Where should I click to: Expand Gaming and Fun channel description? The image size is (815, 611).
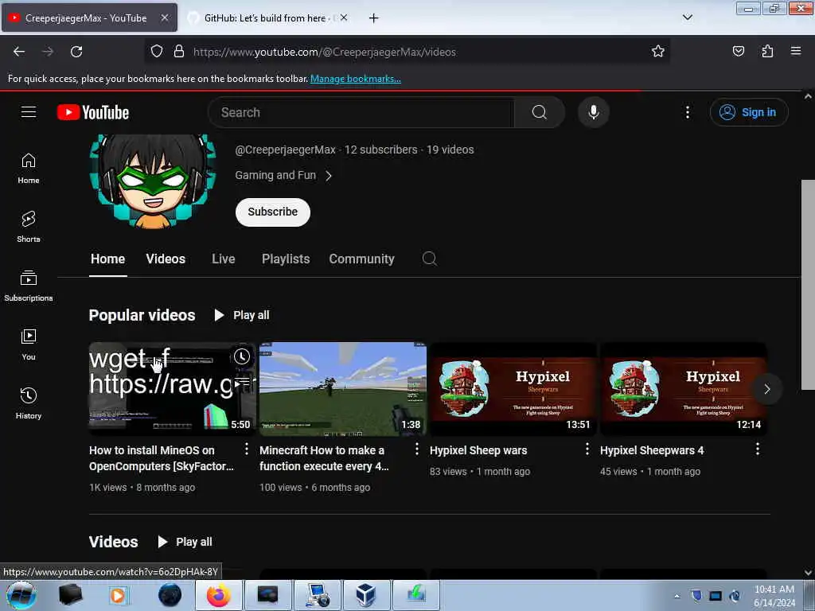point(283,176)
